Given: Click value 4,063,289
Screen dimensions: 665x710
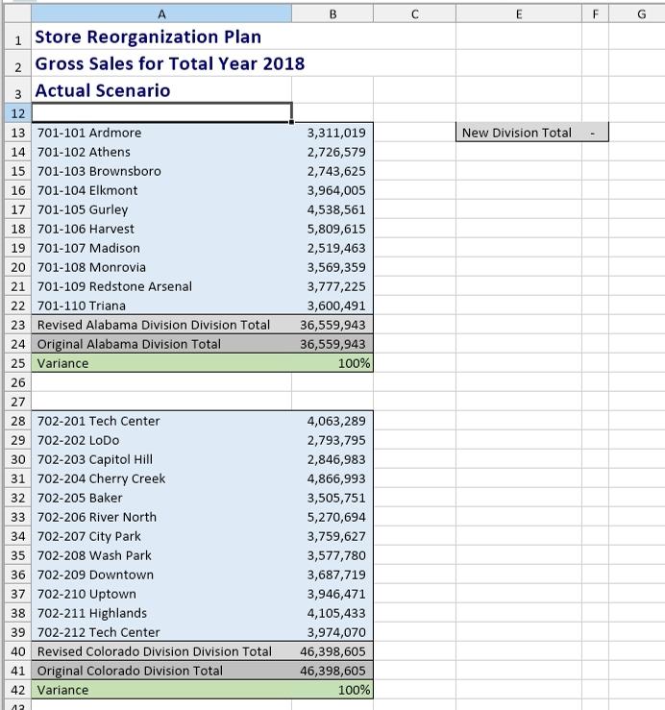Looking at the screenshot, I should [x=332, y=421].
